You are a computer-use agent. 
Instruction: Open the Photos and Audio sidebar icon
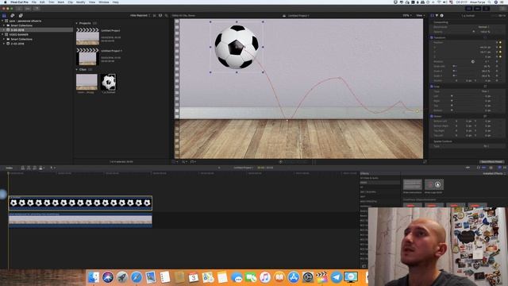[x=13, y=15]
